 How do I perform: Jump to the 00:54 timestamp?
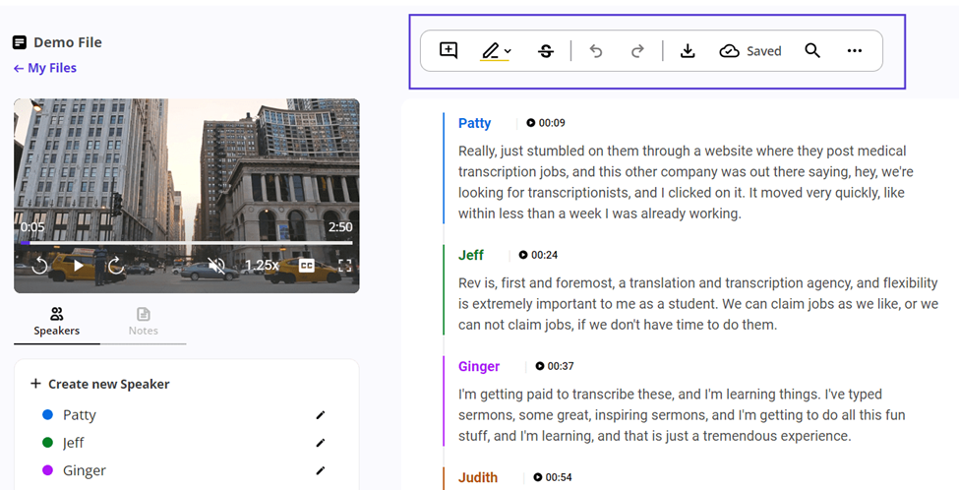(x=553, y=477)
